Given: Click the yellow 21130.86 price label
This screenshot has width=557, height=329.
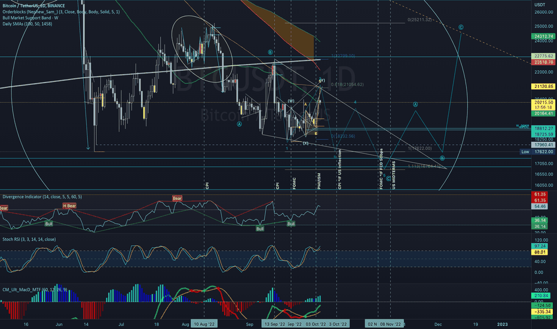Looking at the screenshot, I should pyautogui.click(x=543, y=86).
